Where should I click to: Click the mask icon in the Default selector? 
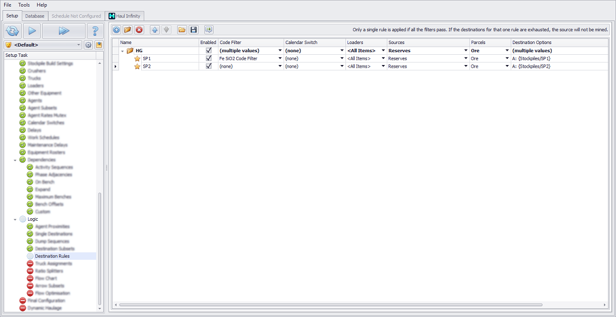(x=8, y=45)
